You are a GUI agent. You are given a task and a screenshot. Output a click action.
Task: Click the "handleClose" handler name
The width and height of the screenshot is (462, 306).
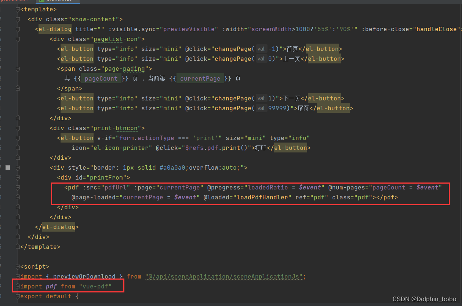pyautogui.click(x=436, y=29)
